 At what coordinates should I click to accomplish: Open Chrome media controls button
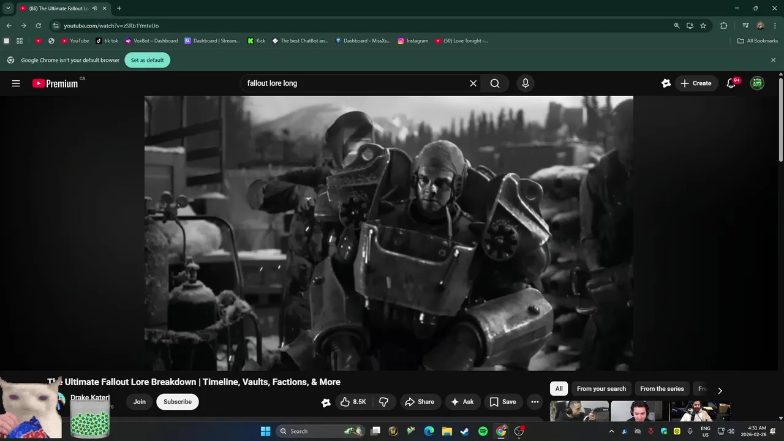click(x=745, y=26)
